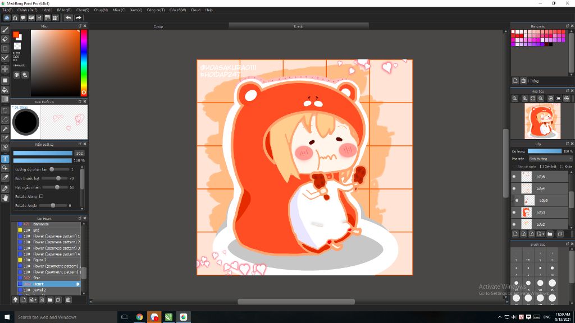Select layer Lớp5
This screenshot has height=323, width=575.
pos(540,177)
